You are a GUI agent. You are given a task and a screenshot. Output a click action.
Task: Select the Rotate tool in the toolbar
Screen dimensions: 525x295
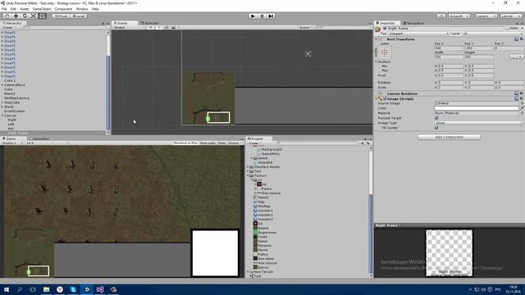tap(25, 16)
